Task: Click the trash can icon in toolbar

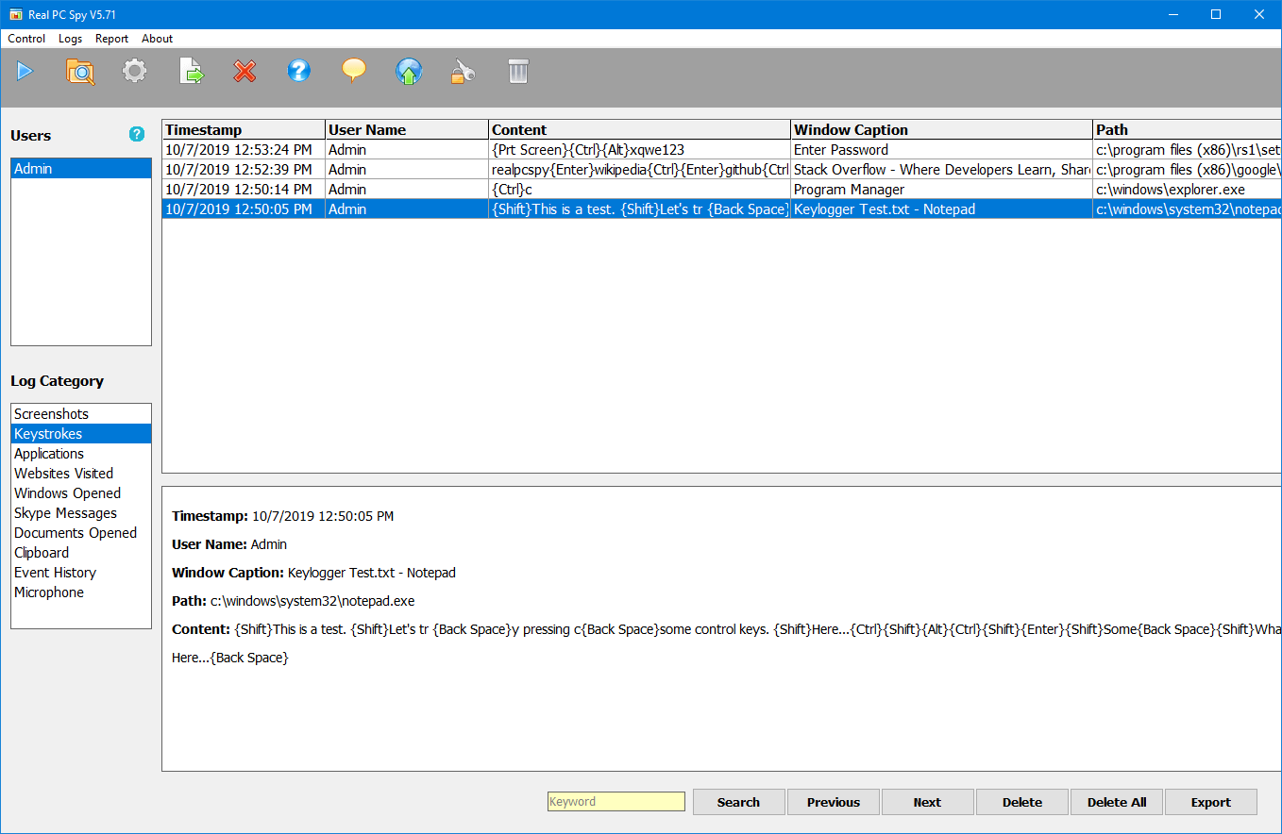Action: click(518, 72)
